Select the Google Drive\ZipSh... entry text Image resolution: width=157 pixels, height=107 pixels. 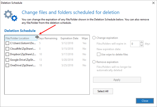23,60
